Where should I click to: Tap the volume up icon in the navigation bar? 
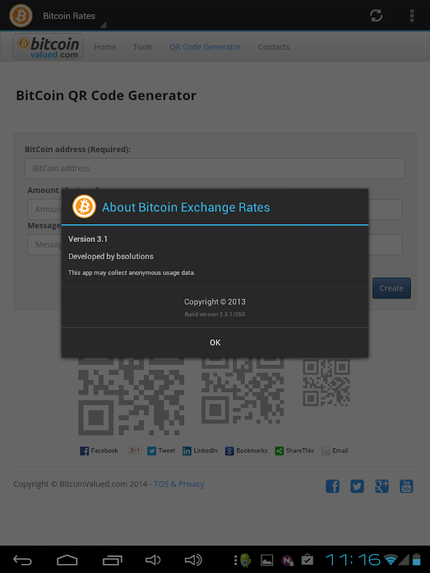tap(193, 560)
